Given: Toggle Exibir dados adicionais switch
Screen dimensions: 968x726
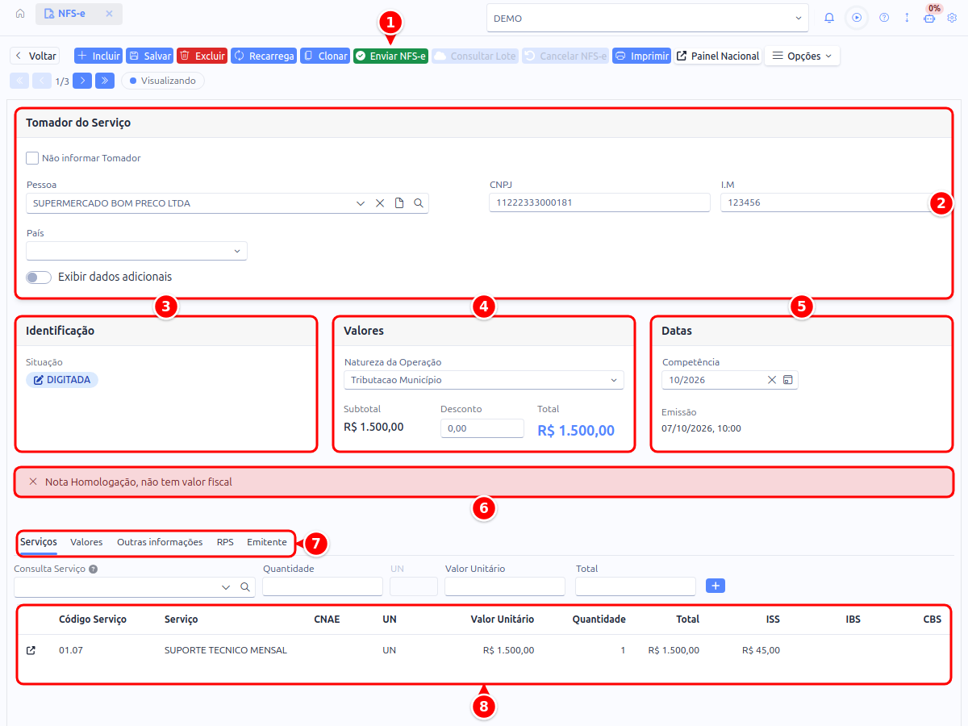Looking at the screenshot, I should (x=38, y=277).
